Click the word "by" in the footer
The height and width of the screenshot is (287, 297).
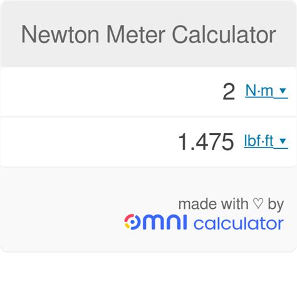[276, 204]
